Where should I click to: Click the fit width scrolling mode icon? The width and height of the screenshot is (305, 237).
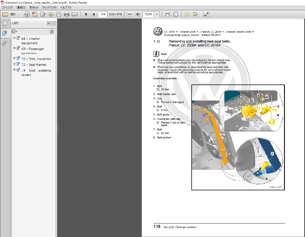coord(167,14)
